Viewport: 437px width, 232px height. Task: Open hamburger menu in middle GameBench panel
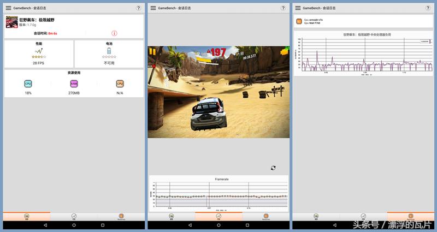click(x=153, y=8)
